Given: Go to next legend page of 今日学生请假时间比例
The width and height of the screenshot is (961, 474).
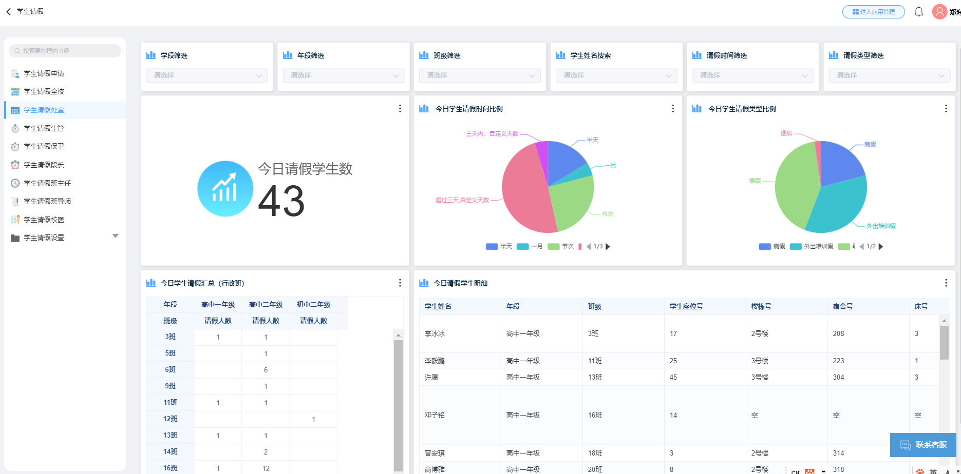Looking at the screenshot, I should (608, 246).
